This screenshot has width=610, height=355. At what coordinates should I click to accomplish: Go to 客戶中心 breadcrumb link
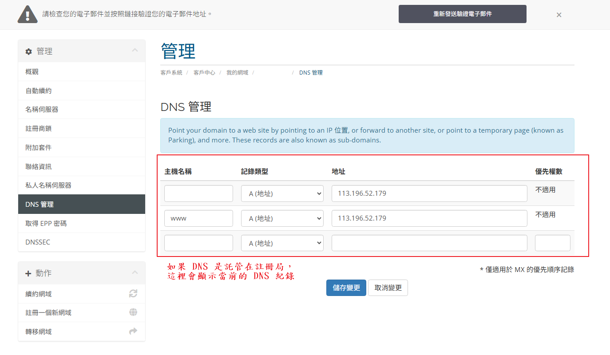tap(204, 72)
